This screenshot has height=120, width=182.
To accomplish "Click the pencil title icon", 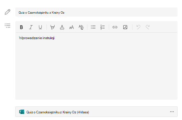I will click(x=8, y=12).
